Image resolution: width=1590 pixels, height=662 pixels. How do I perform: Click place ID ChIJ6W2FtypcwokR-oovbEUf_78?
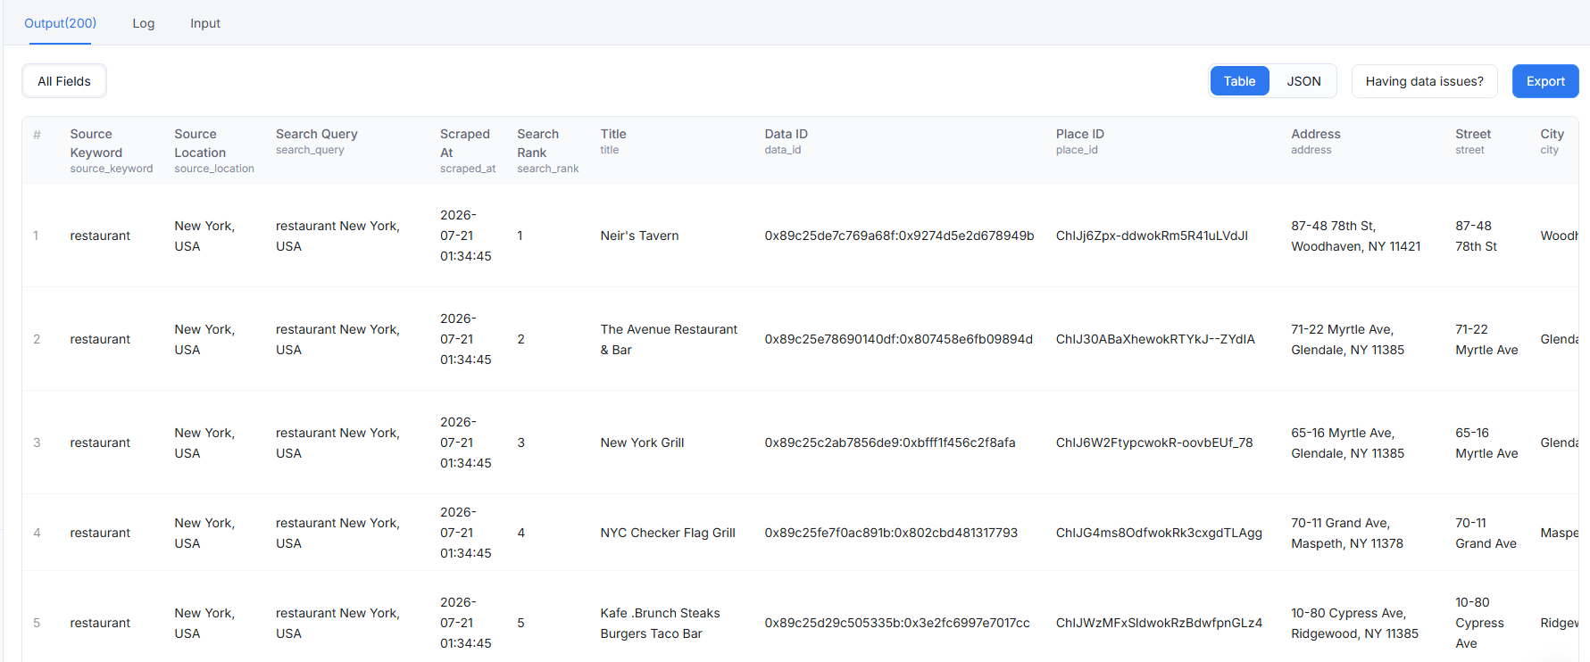coord(1154,443)
